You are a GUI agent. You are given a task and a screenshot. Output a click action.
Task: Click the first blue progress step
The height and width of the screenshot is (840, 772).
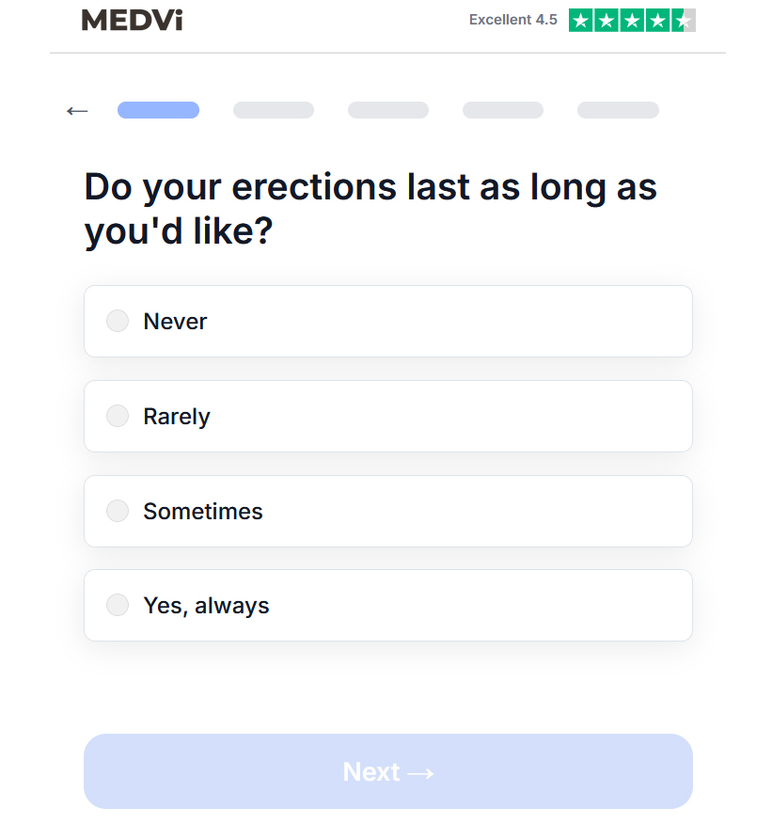159,110
